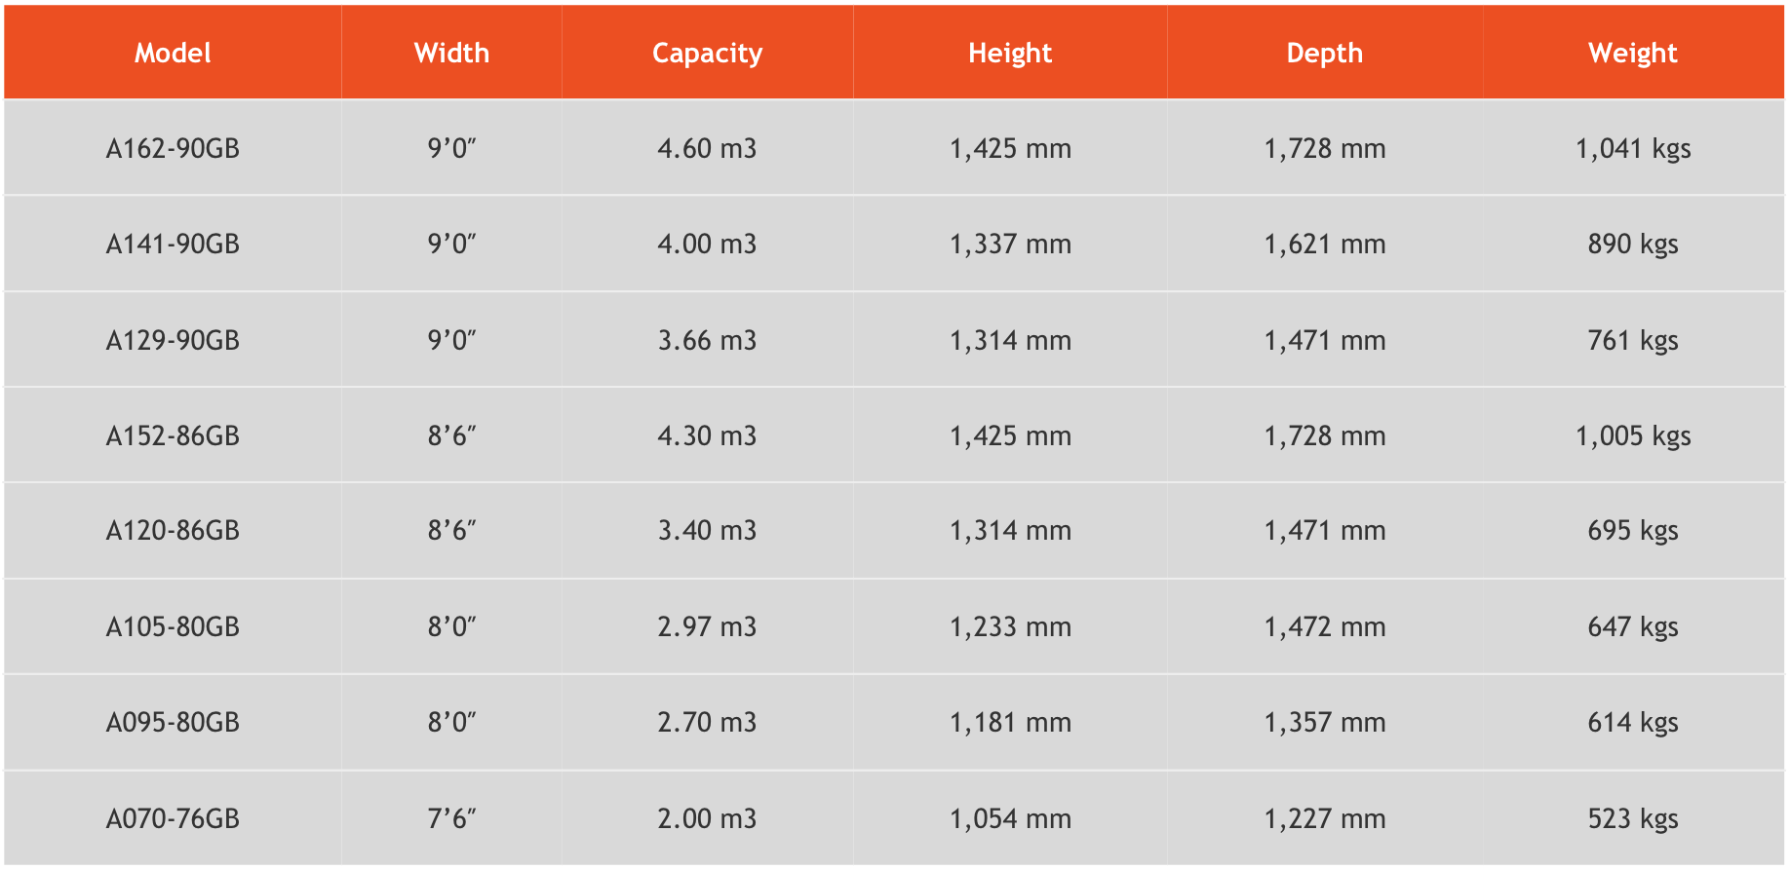This screenshot has height=869, width=1790.
Task: Click the Width column header
Action: (451, 53)
